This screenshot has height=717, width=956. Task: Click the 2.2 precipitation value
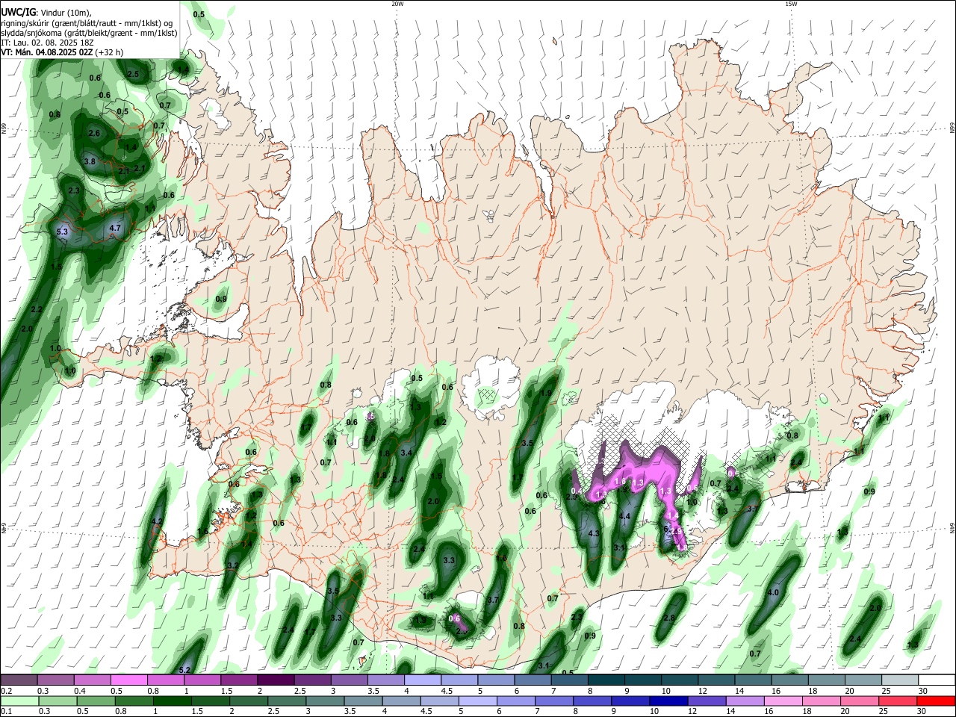tap(37, 309)
